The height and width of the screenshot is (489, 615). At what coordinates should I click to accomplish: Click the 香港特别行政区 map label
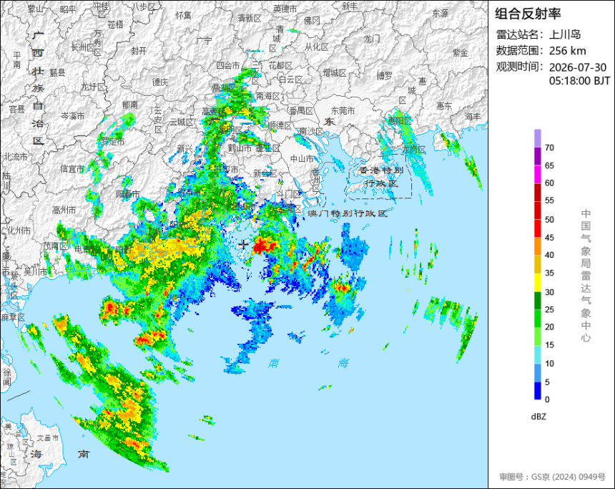[382, 177]
